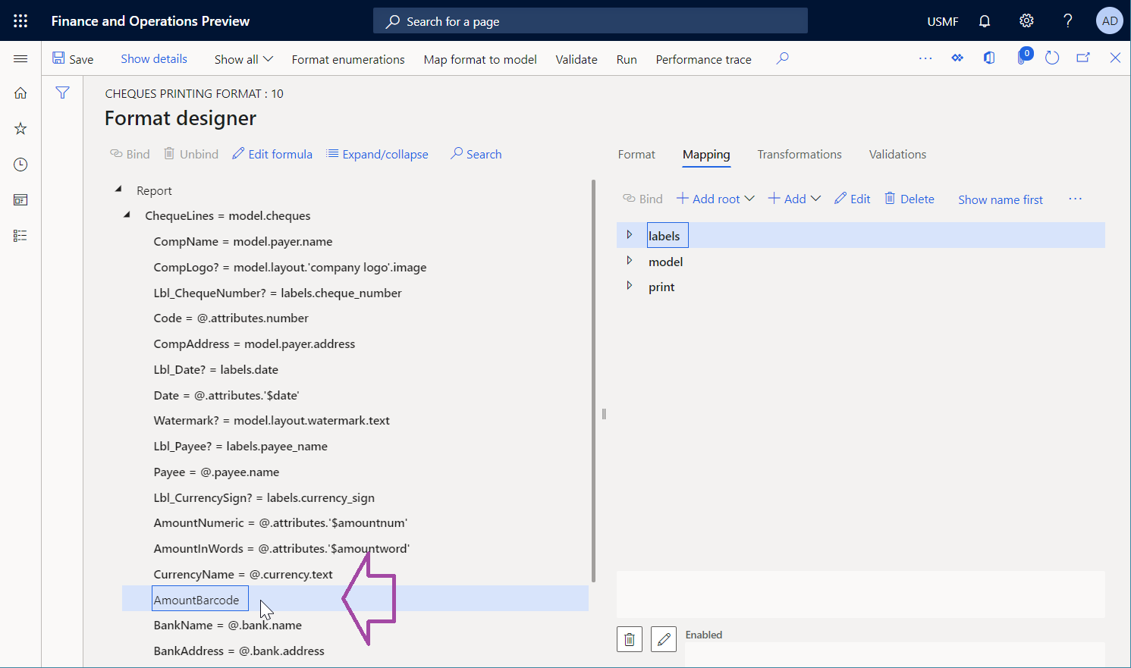Click Unbind button

191,154
